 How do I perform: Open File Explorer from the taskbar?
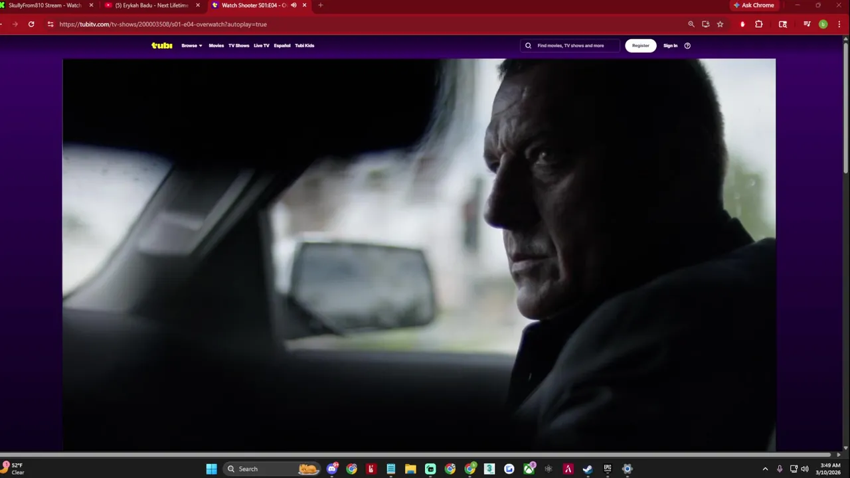(410, 469)
